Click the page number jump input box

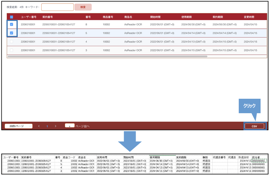[70, 126]
